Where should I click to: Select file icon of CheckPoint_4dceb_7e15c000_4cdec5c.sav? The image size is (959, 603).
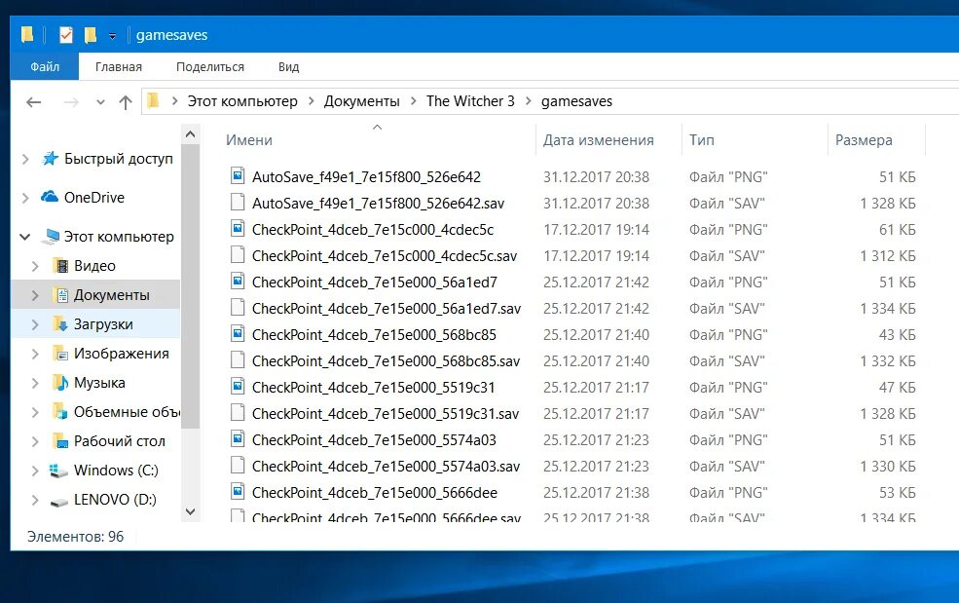click(x=238, y=254)
